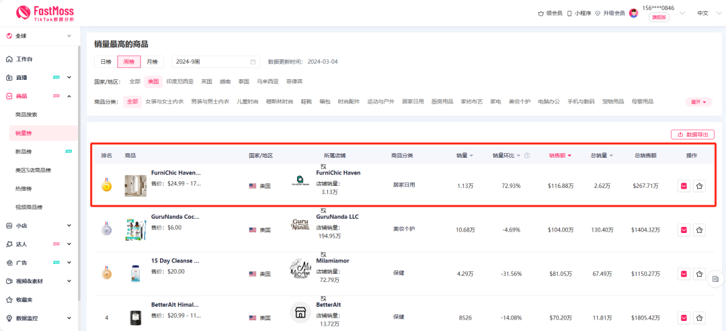Click the FastMoss logo icon
The height and width of the screenshot is (331, 726).
[x=24, y=13]
